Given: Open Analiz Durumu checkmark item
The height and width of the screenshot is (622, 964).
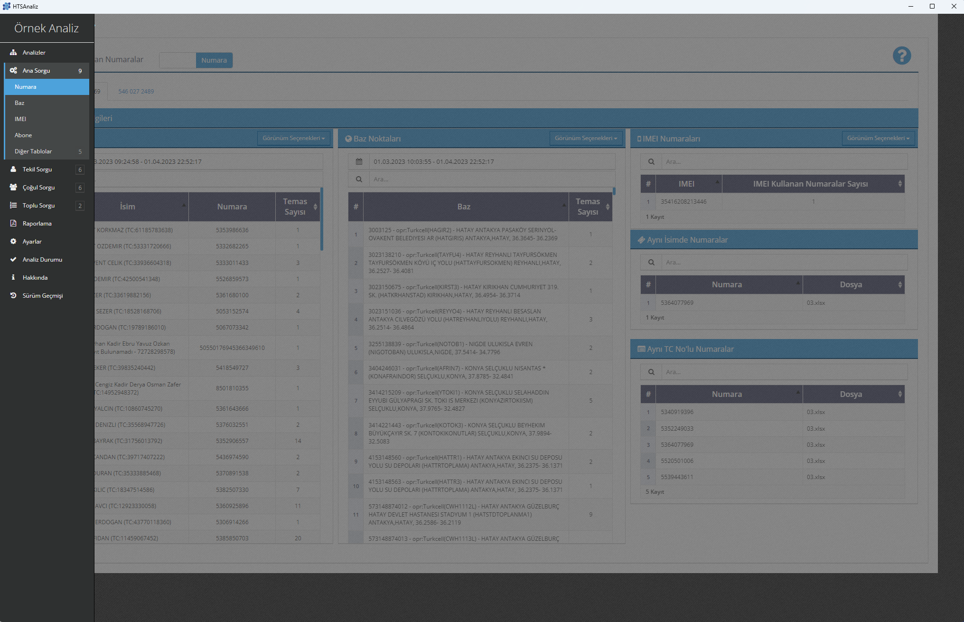Looking at the screenshot, I should (x=47, y=260).
